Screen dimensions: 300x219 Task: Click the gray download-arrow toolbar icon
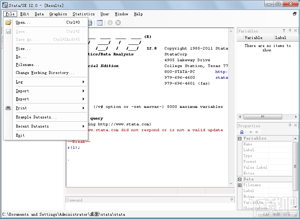coord(109,22)
